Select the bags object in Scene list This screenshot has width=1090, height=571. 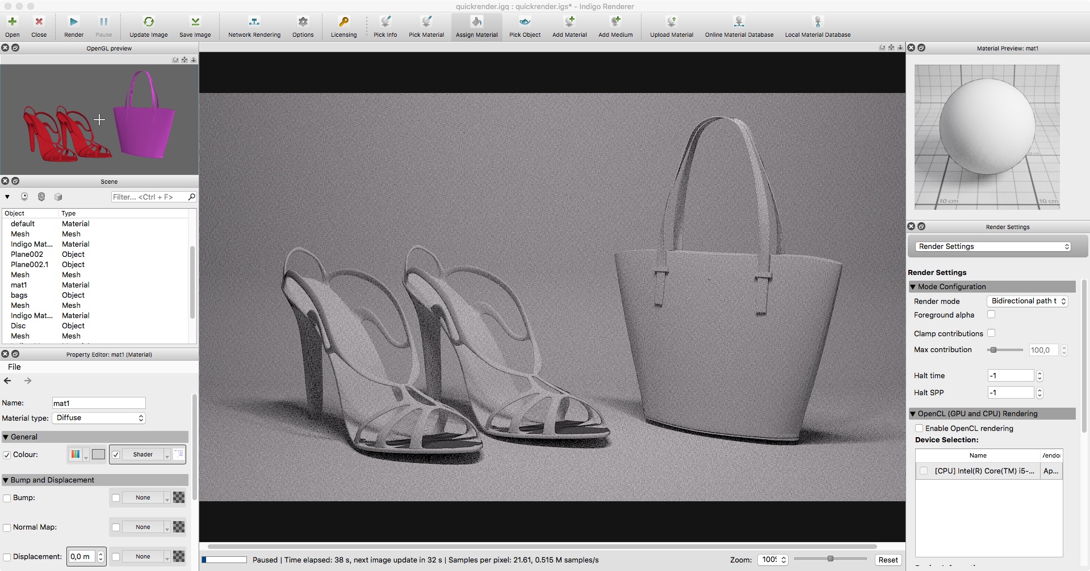tap(19, 295)
